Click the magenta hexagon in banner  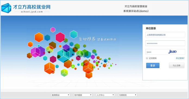point(60,37)
